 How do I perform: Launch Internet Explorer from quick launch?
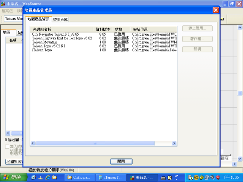click(47, 177)
